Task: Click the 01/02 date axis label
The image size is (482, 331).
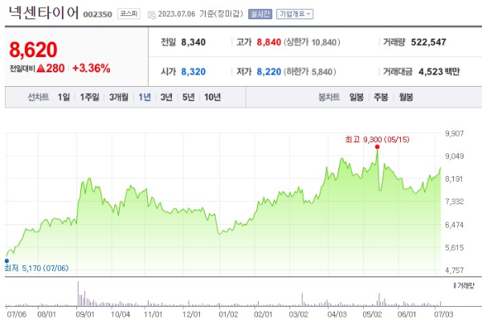Action: tap(228, 314)
